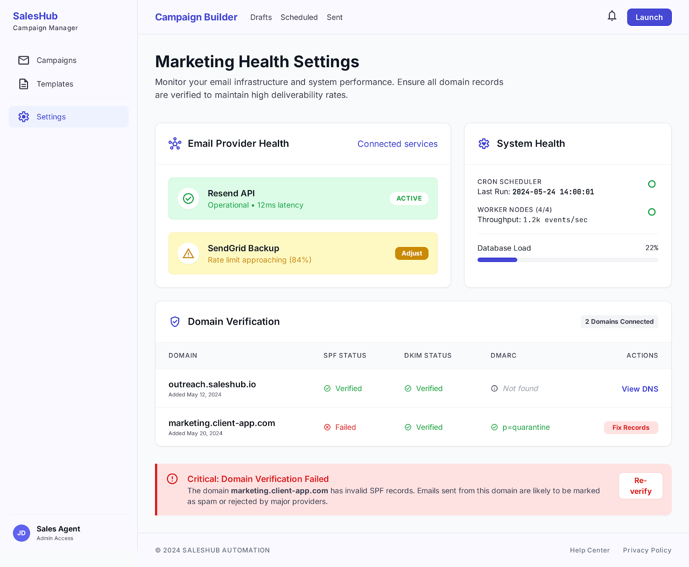
Task: Click Fix Records for marketing.client-app.com
Action: [631, 428]
